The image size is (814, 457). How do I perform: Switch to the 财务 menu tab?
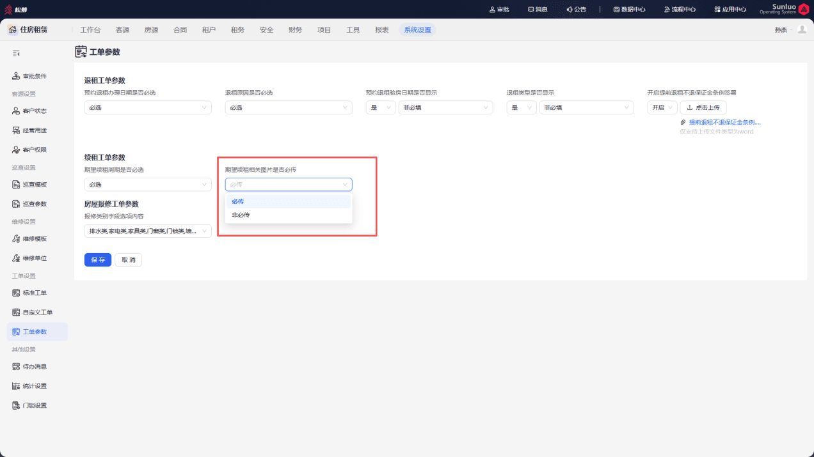(x=295, y=29)
